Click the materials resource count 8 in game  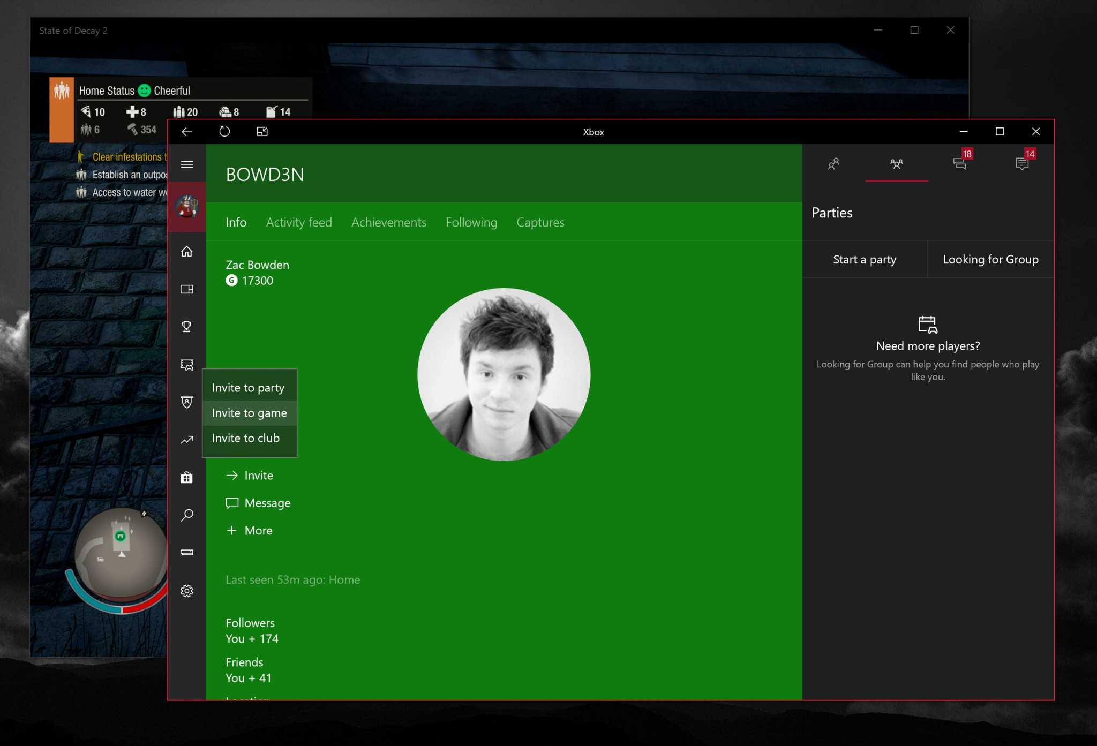229,111
